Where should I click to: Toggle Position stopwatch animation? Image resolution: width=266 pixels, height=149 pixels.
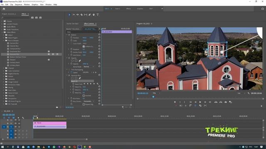click(71, 38)
